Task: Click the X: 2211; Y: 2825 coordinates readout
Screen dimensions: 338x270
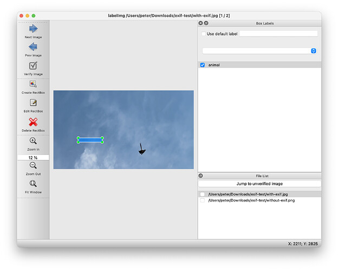Action: coord(303,244)
